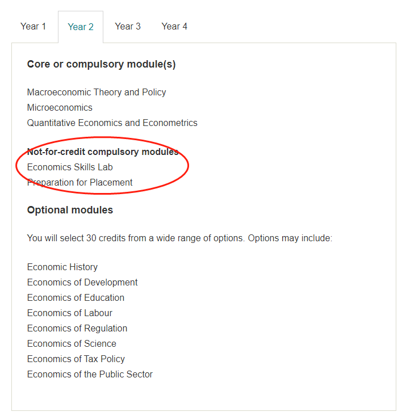Viewport: 402px width, 420px height.
Task: Switch to the Year 1 tab
Action: [x=33, y=27]
